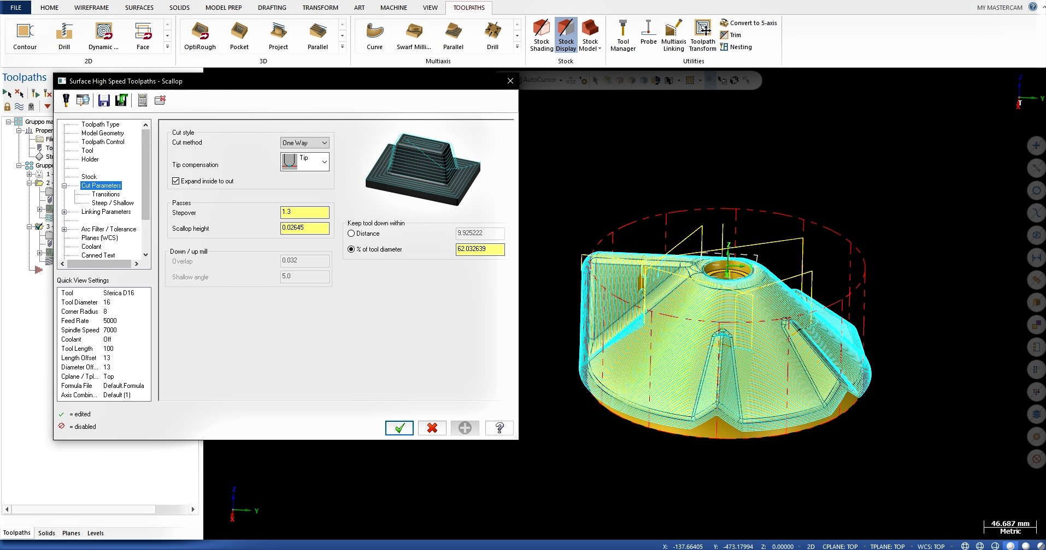Select the Multiaxis Parallel toolpath icon
The height and width of the screenshot is (550, 1046).
(453, 36)
